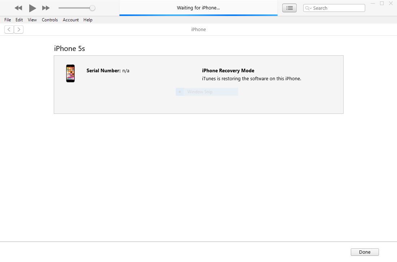Click the Done button
This screenshot has height=262, width=397.
[x=365, y=252]
